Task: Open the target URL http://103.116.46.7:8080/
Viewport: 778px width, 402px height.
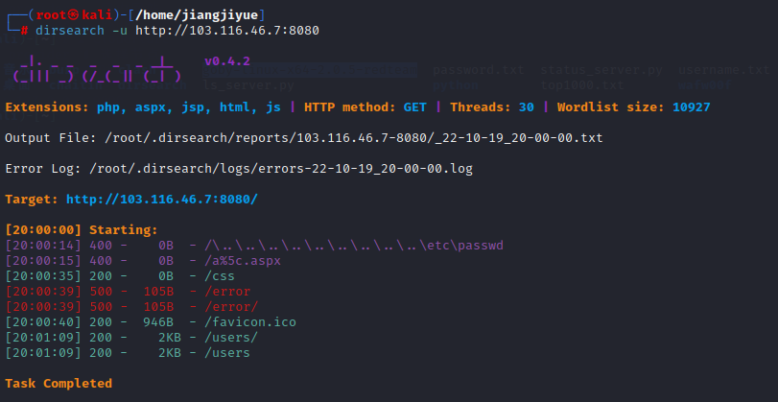Action: click(x=161, y=199)
